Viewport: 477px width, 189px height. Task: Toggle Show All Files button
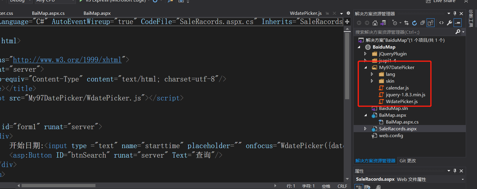(431, 23)
